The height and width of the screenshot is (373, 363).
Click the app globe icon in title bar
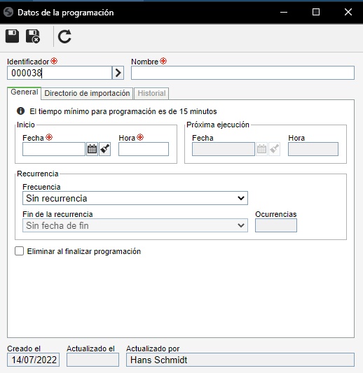[8, 12]
